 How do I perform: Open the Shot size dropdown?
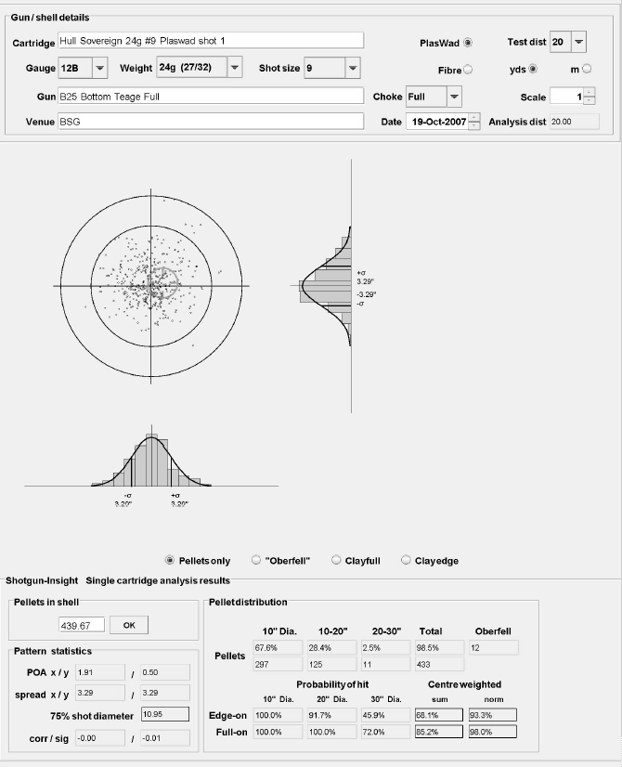[353, 69]
